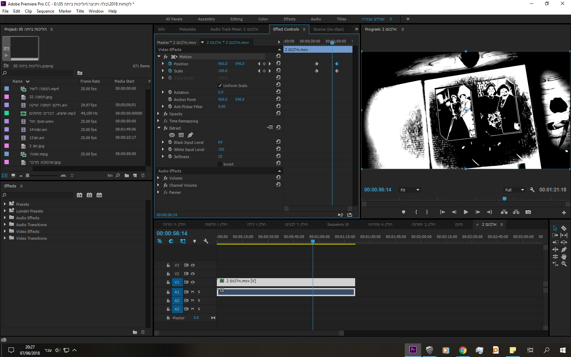Switch to the Audio Track Mixer tab
This screenshot has height=357, width=571.
(x=234, y=29)
